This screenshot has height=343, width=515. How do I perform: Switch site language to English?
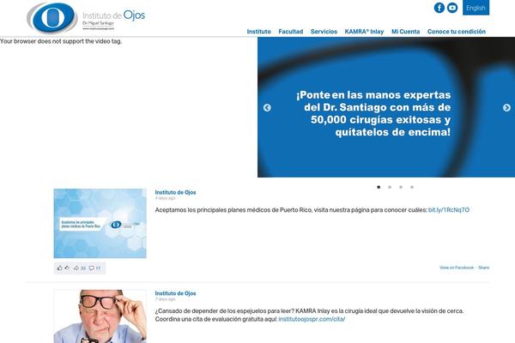click(x=476, y=8)
